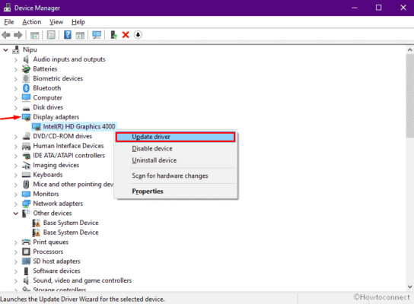Click the Action pane toolbar icon
This screenshot has height=304, width=414.
point(80,35)
